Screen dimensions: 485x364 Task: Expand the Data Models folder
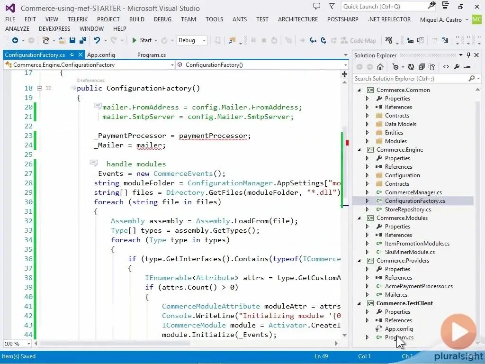[367, 124]
